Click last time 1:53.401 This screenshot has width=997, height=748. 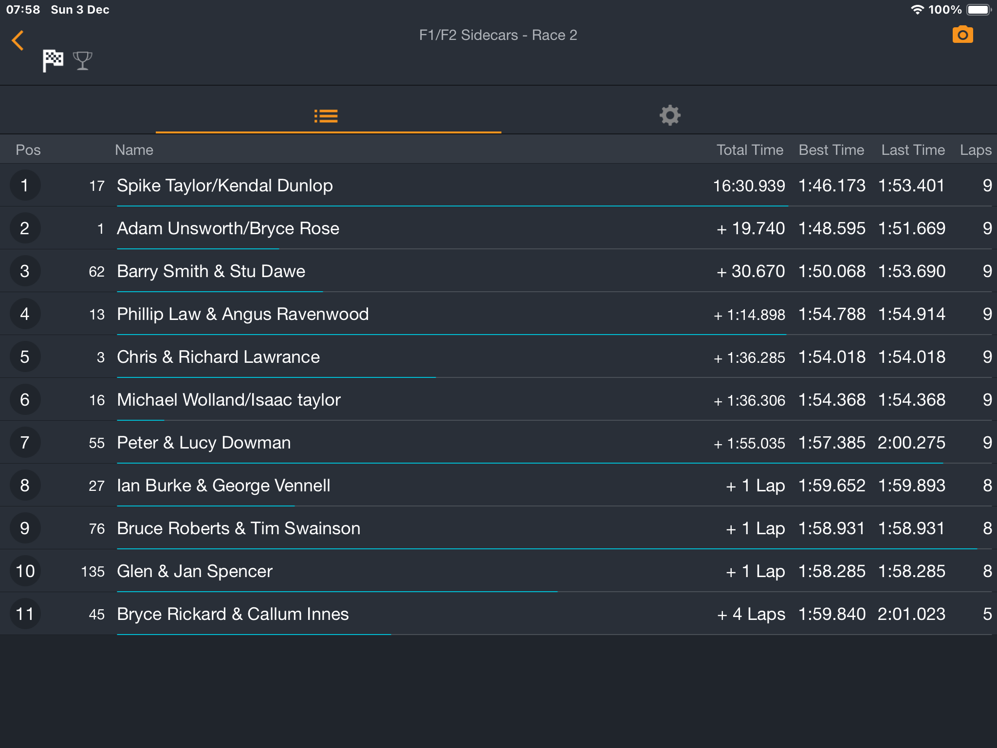912,186
